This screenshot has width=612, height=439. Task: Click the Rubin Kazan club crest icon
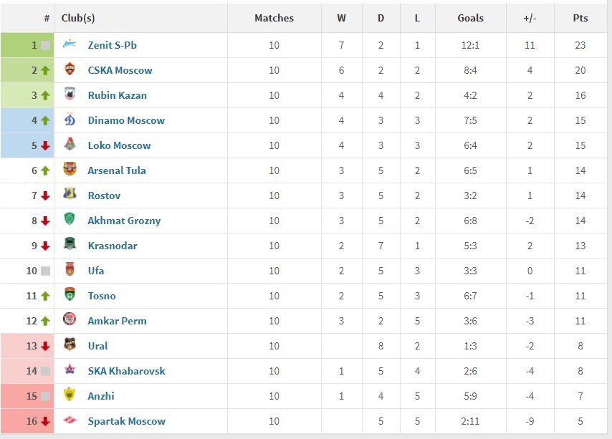tap(70, 94)
